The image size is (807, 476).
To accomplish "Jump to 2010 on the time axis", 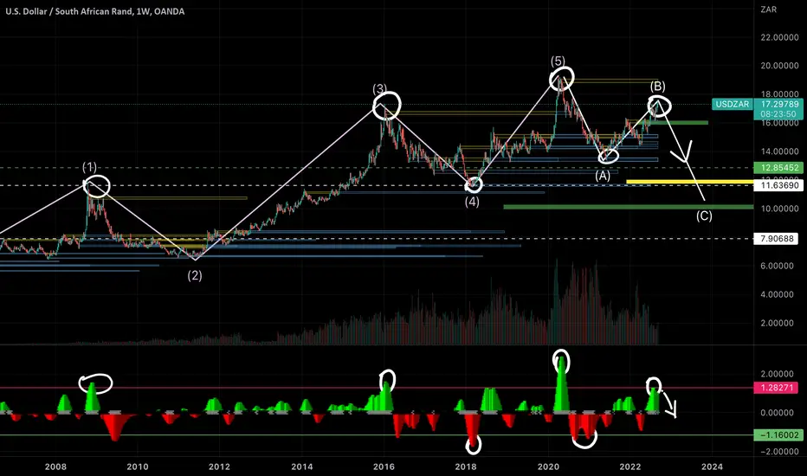I will [138, 466].
